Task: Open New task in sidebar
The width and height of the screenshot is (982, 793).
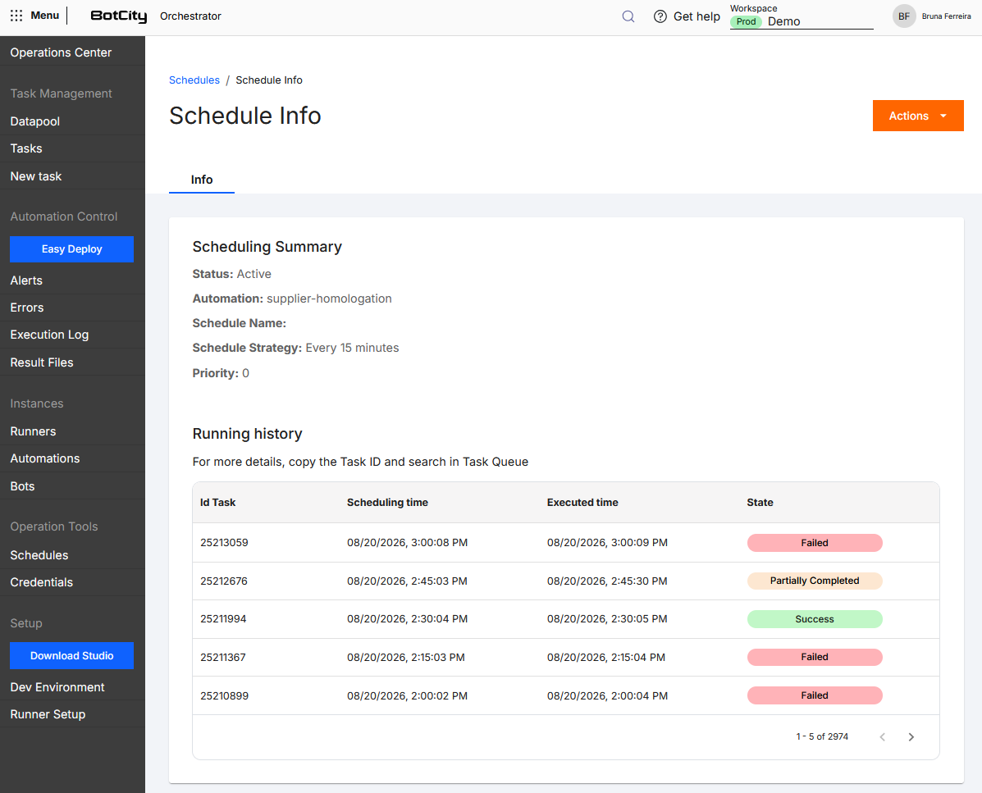Action: point(36,176)
